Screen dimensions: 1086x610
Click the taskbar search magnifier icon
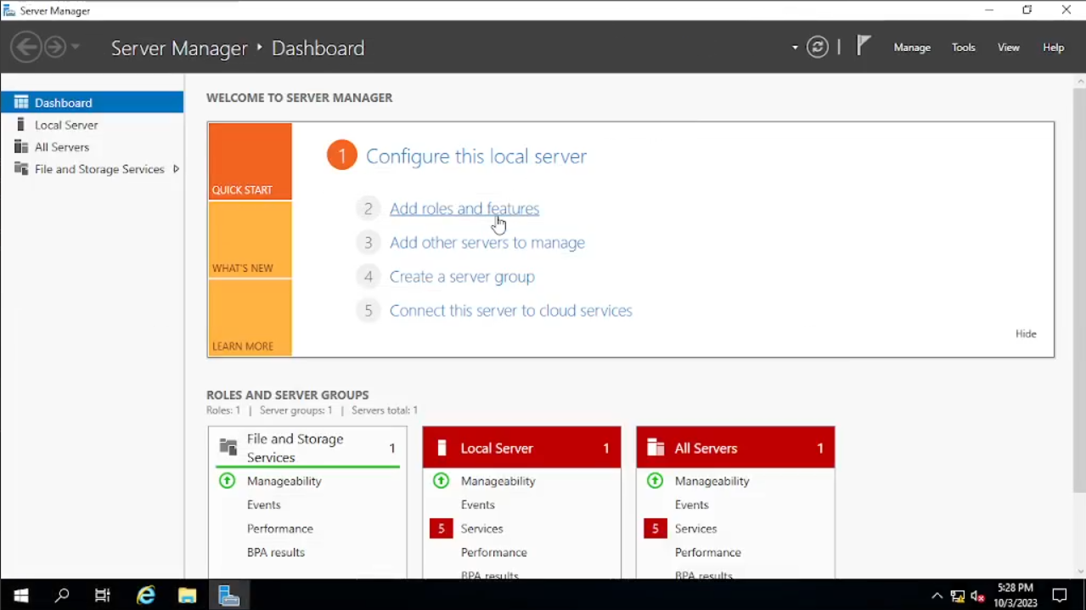tap(62, 596)
